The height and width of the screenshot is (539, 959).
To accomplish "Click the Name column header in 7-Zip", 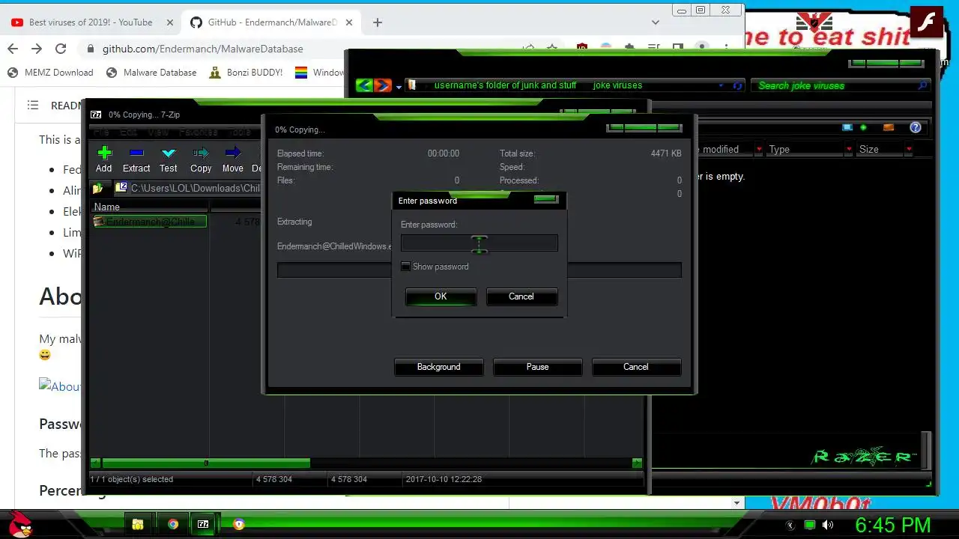I will click(150, 207).
